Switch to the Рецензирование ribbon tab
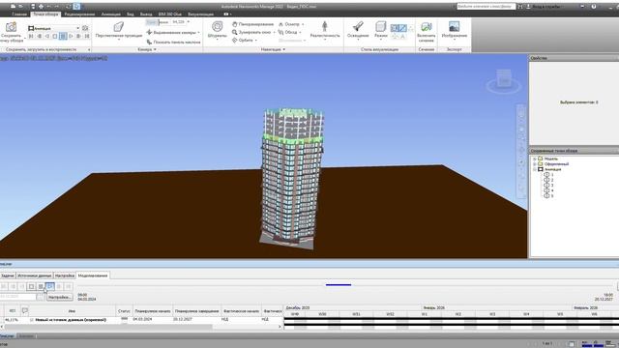619x348 pixels. [79, 14]
